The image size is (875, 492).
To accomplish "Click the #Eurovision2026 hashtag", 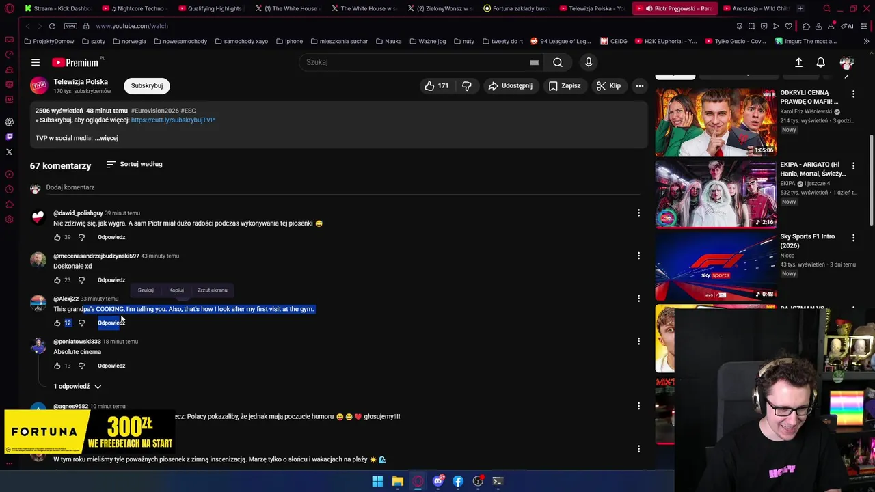I will coord(155,111).
